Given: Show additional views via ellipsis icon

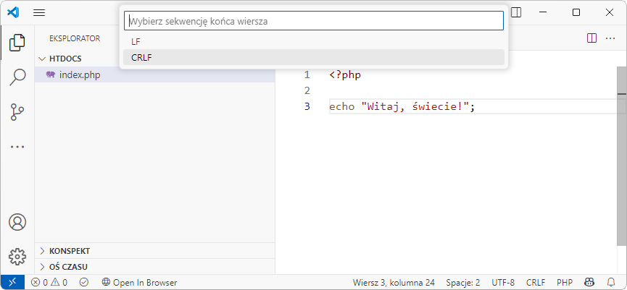Looking at the screenshot, I should pyautogui.click(x=17, y=147).
